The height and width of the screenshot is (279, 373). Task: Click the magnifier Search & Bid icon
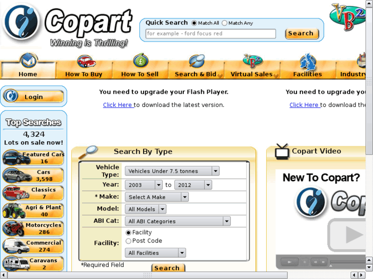[x=197, y=61]
